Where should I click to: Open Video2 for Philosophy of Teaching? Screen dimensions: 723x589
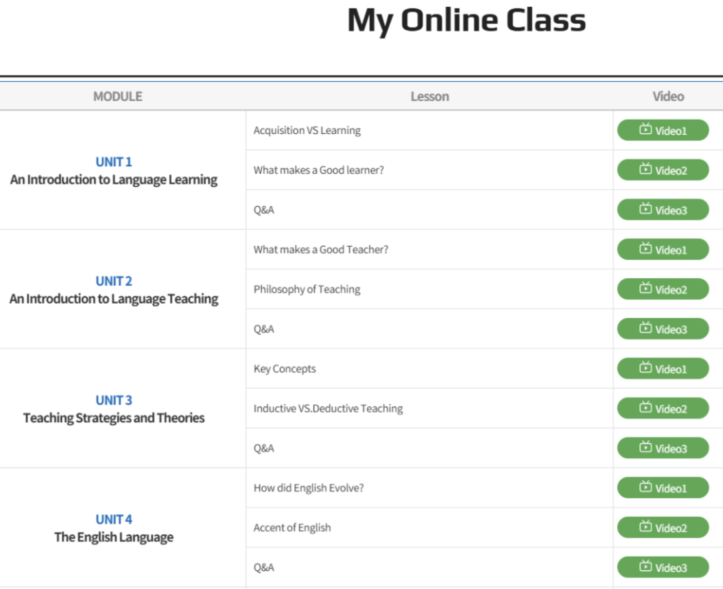[x=663, y=289]
